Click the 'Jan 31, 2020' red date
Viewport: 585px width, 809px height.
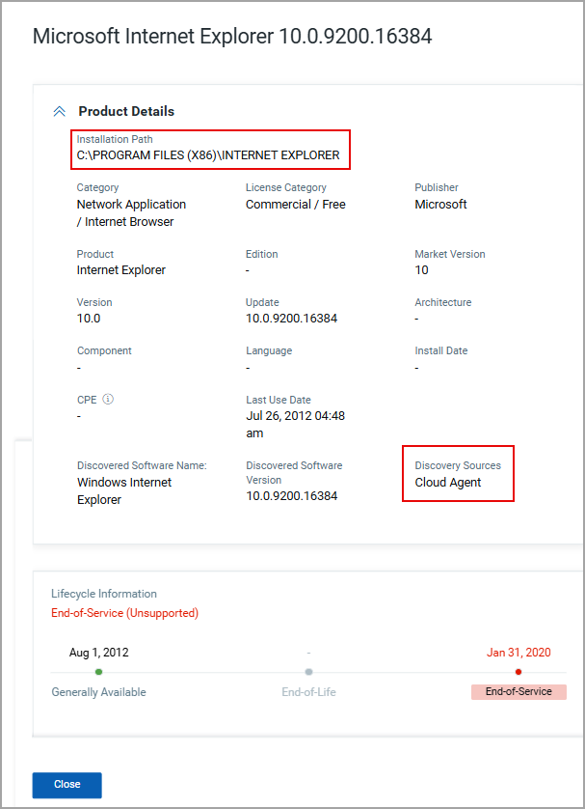[x=519, y=653]
